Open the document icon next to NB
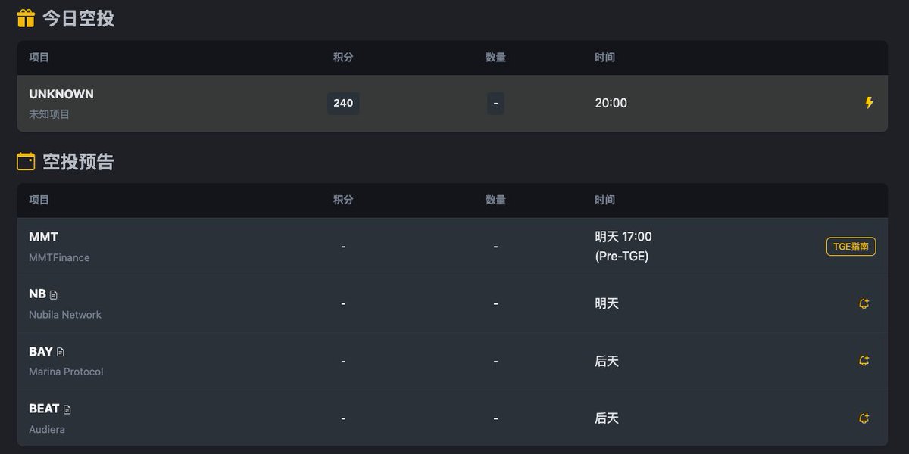The image size is (909, 454). 54,294
